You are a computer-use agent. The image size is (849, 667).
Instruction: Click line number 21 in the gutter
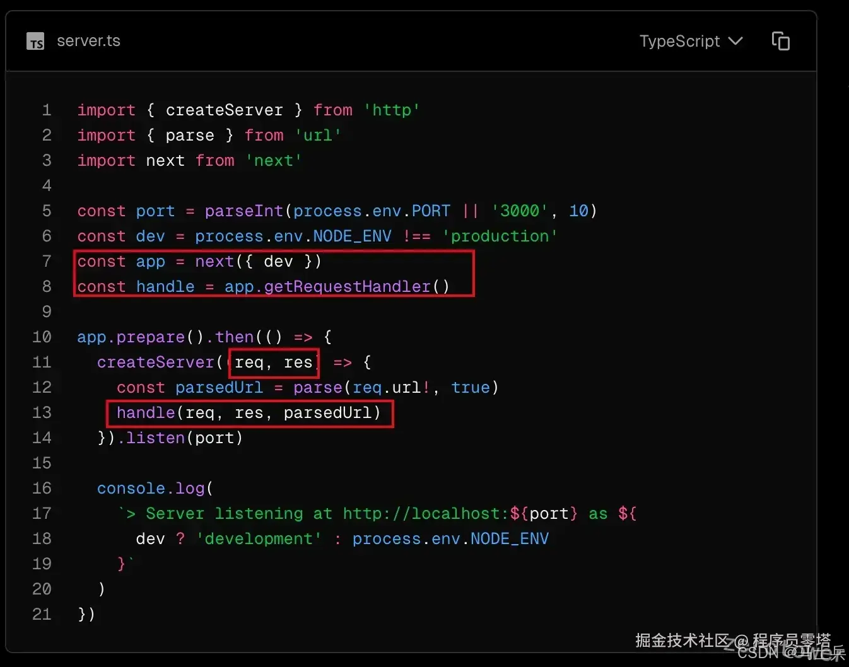pyautogui.click(x=42, y=614)
